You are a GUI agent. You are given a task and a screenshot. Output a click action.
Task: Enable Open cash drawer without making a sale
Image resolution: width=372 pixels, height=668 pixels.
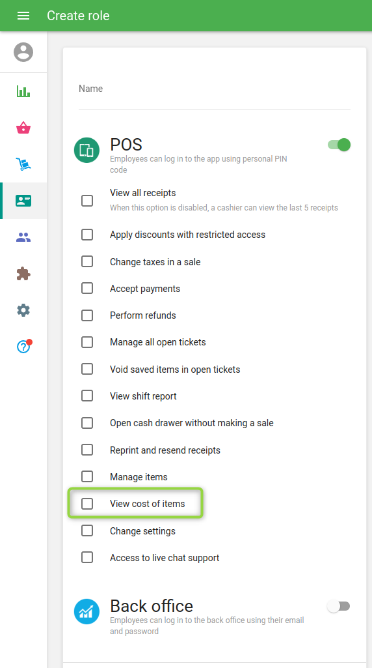pyautogui.click(x=87, y=423)
